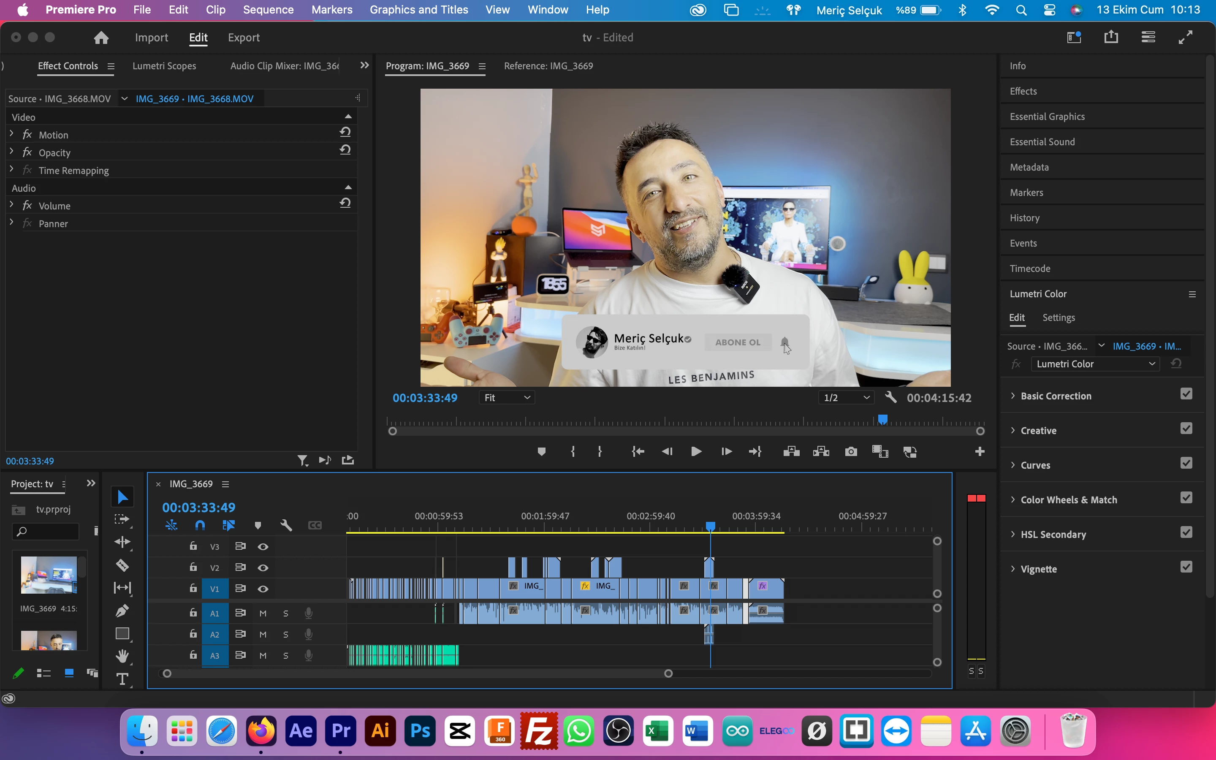Click the Export Frame camera icon
1216x760 pixels.
851,451
